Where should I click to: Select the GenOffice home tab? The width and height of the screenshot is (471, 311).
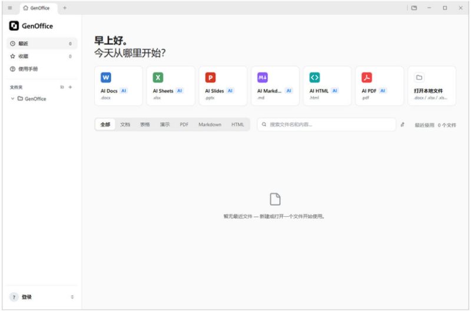point(38,8)
